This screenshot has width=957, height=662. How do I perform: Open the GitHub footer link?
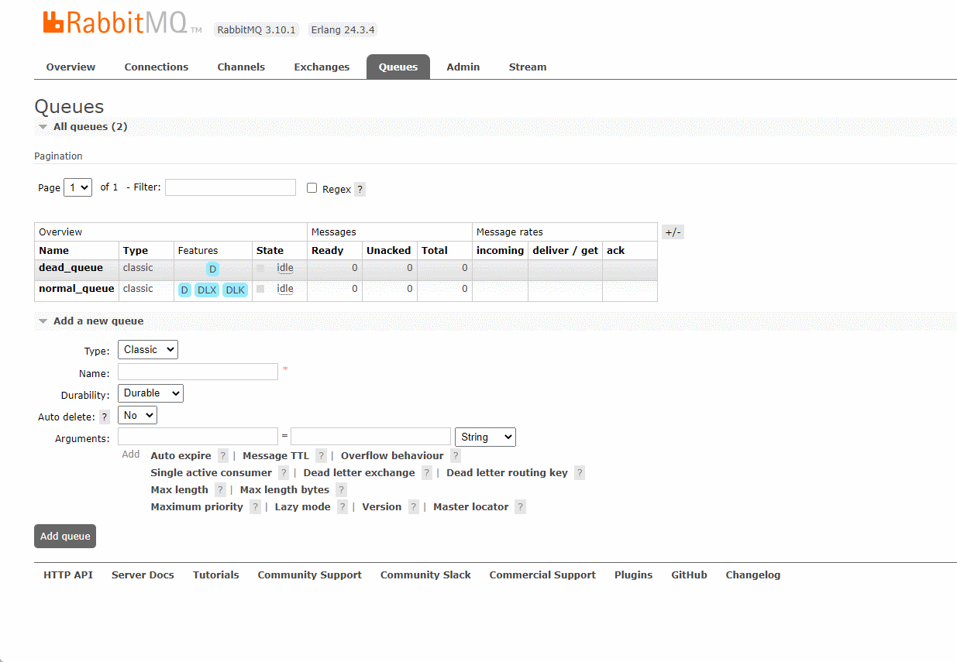689,575
